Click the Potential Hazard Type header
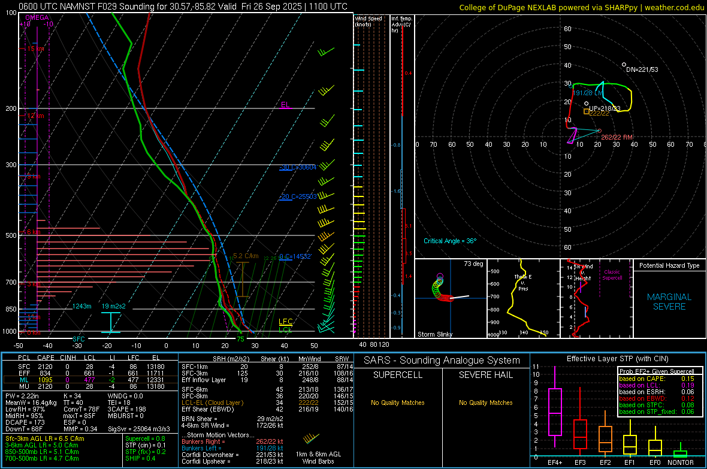707x469 pixels. tap(669, 265)
